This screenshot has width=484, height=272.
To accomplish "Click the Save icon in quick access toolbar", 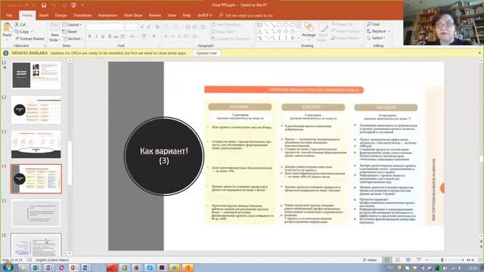I will (44, 5).
